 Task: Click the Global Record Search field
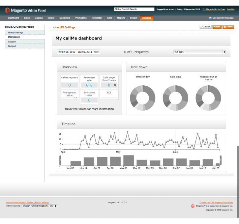tap(134, 9)
